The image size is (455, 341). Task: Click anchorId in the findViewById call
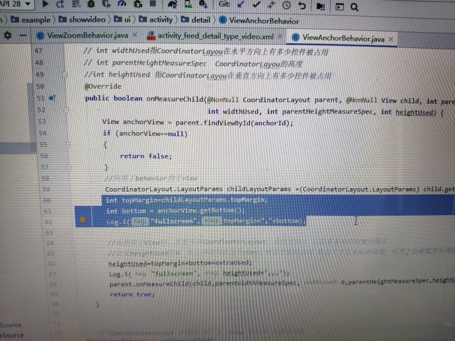point(270,123)
